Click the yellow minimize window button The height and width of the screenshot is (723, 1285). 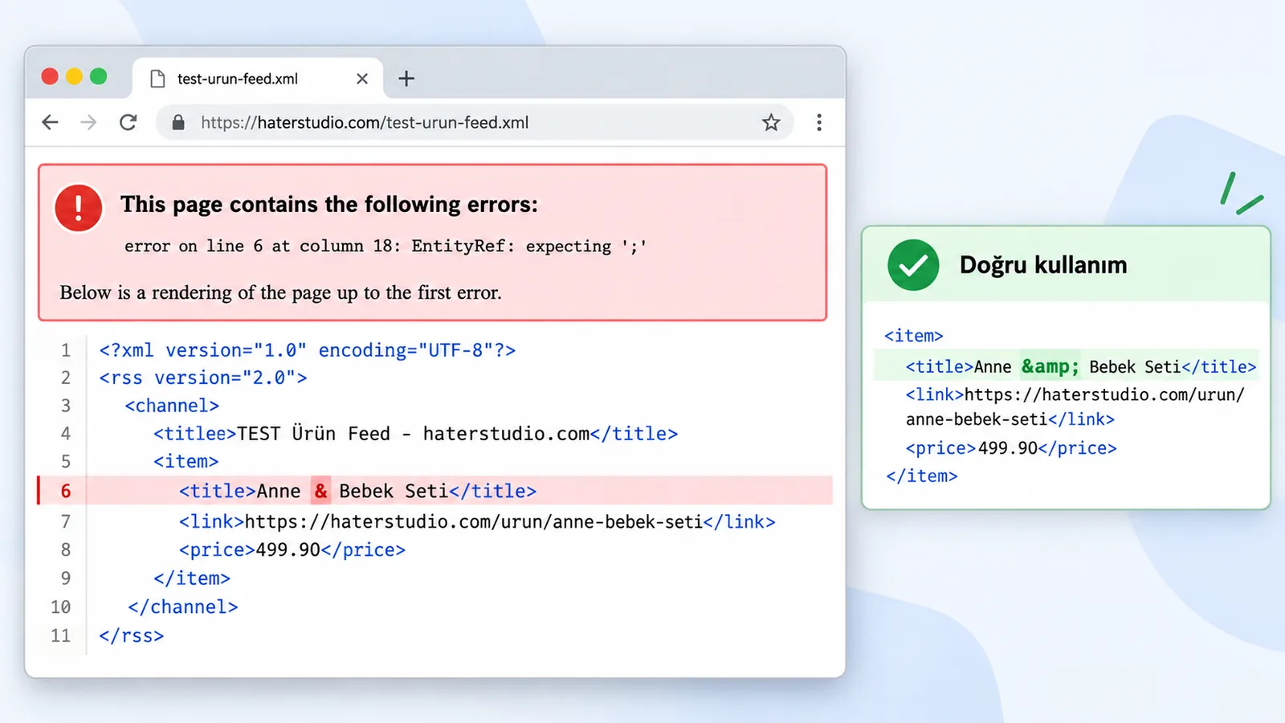pyautogui.click(x=74, y=76)
